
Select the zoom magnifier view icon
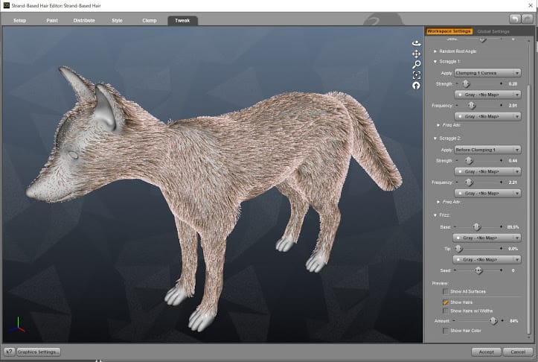417,65
